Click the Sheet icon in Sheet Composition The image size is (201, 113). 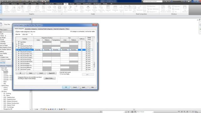coord(126,8)
